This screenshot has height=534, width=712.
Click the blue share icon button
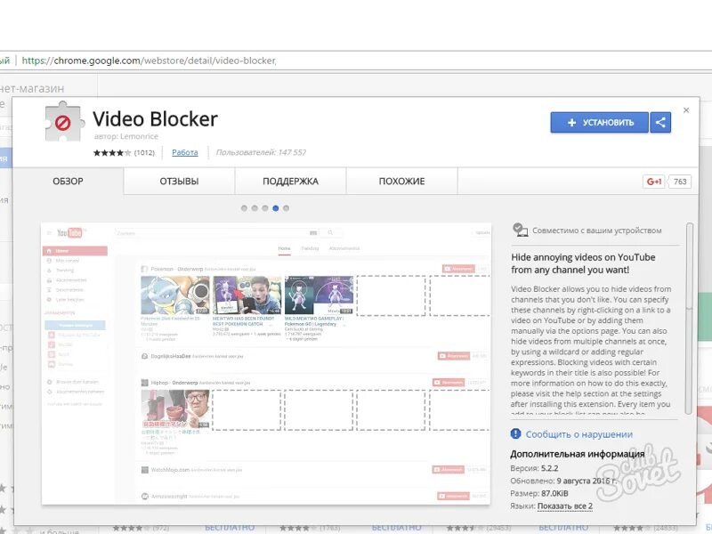[x=660, y=123]
